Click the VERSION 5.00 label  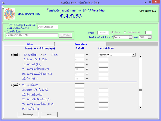pos(147,11)
